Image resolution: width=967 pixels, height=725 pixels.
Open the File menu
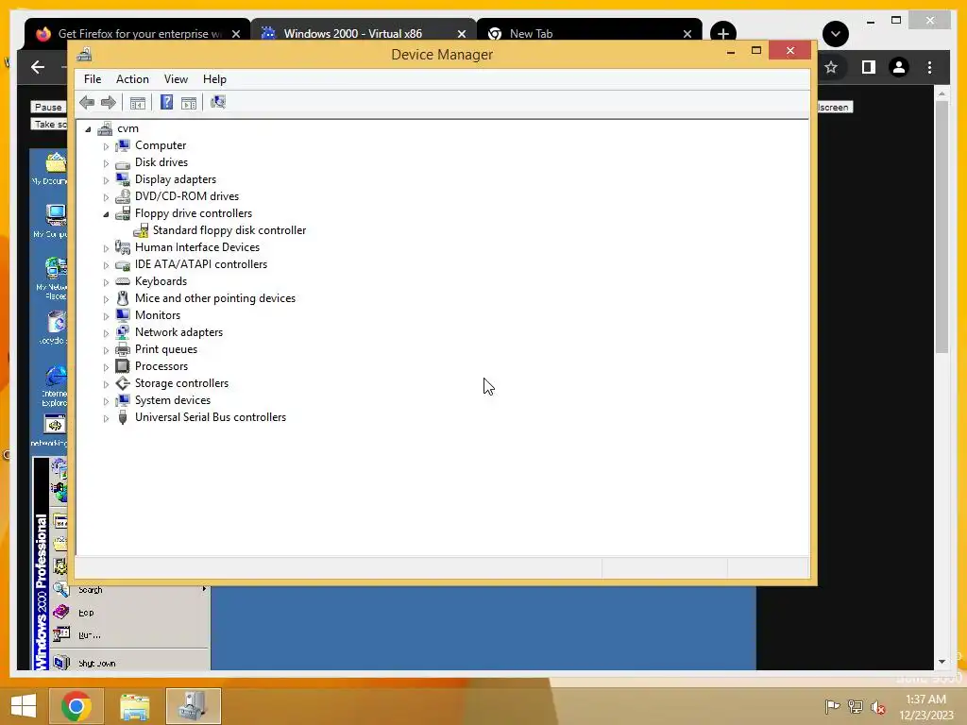click(x=93, y=79)
